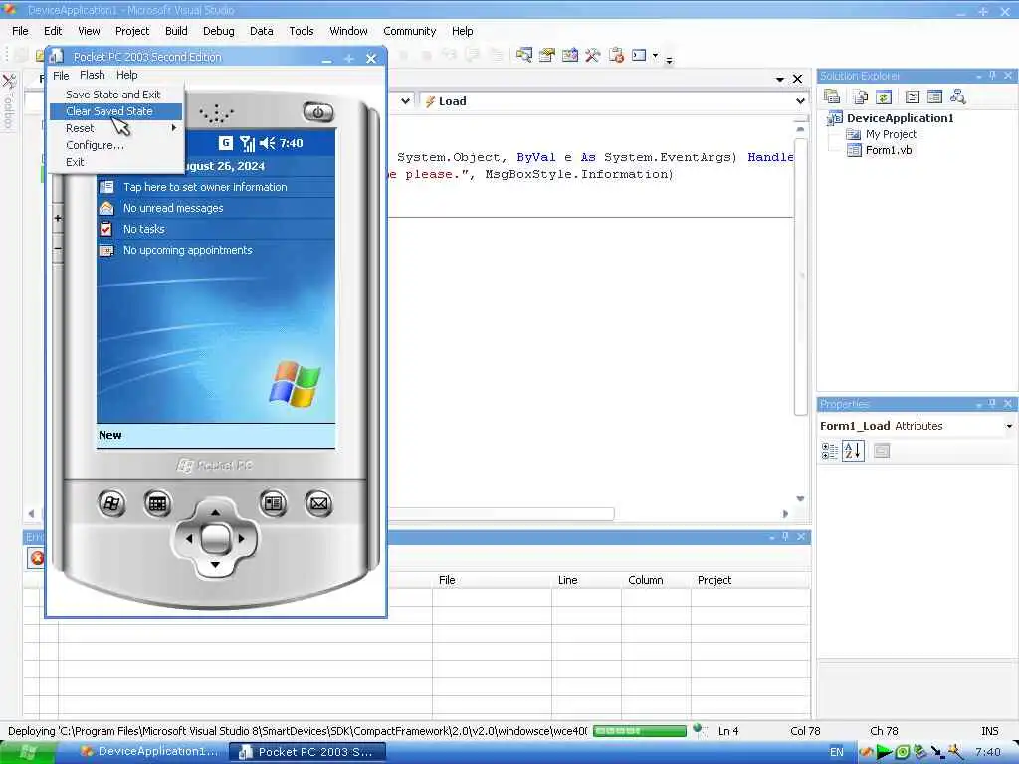Click the D-pad up arrow
This screenshot has height=764, width=1019.
[x=215, y=512]
